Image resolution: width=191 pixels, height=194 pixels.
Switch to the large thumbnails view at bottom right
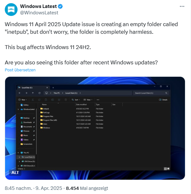click(x=168, y=169)
